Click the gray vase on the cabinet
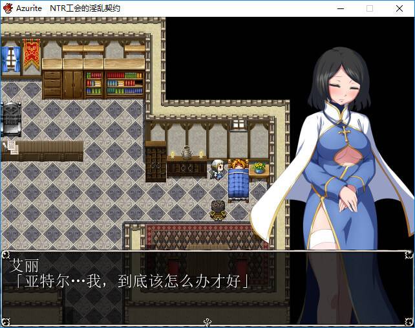Screen dimensions: 415x328 tap(186, 152)
